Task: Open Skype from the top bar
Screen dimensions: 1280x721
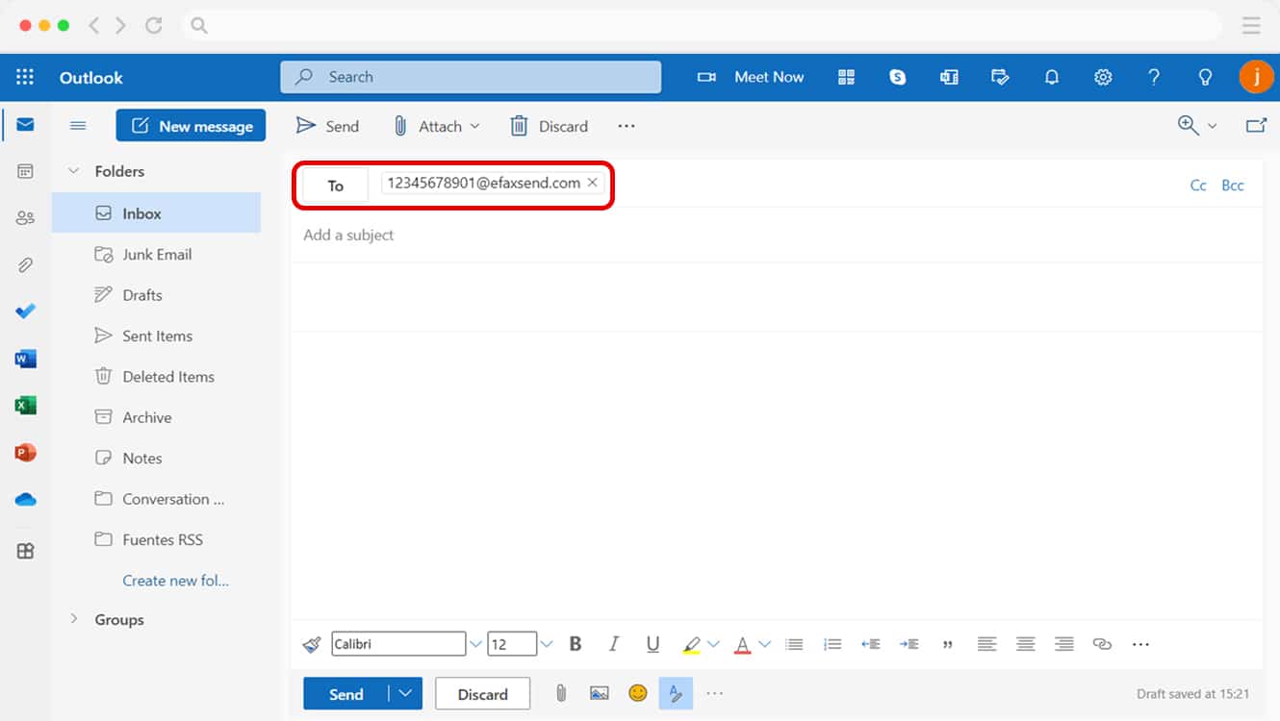Action: [897, 77]
